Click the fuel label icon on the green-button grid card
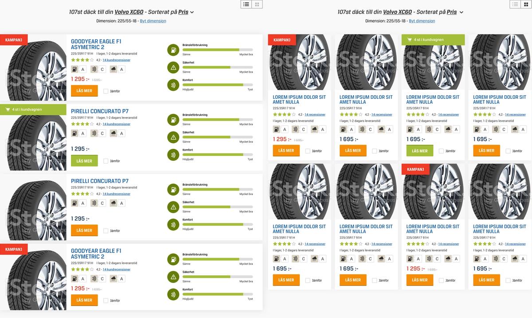 point(410,129)
